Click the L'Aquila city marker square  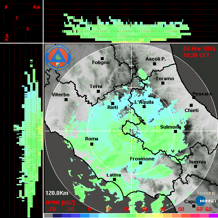(144, 107)
